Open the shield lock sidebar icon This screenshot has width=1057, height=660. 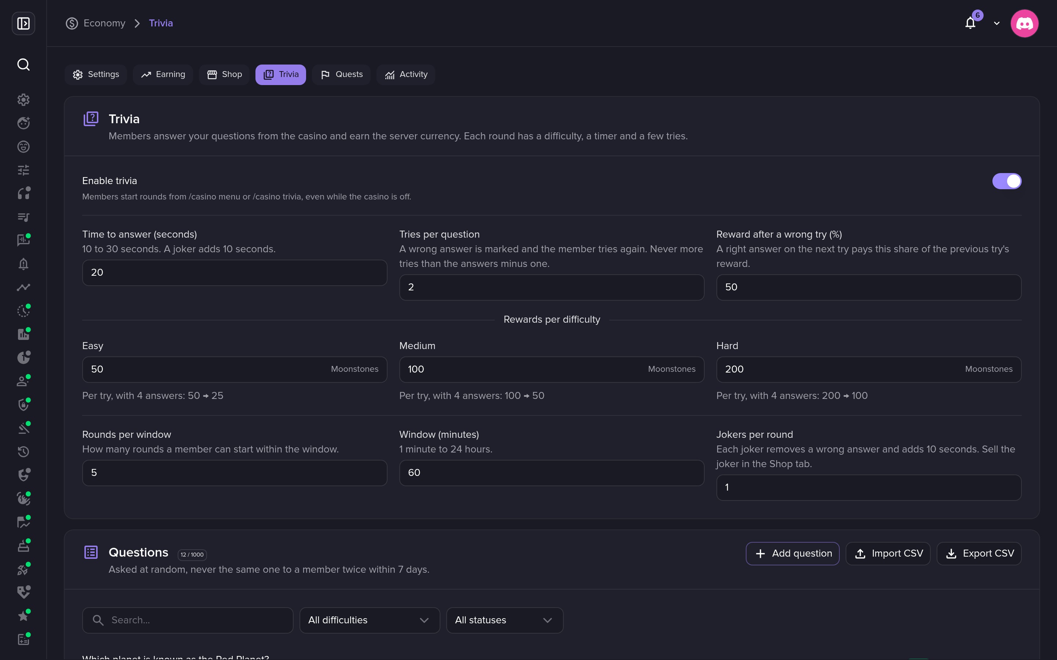(23, 405)
